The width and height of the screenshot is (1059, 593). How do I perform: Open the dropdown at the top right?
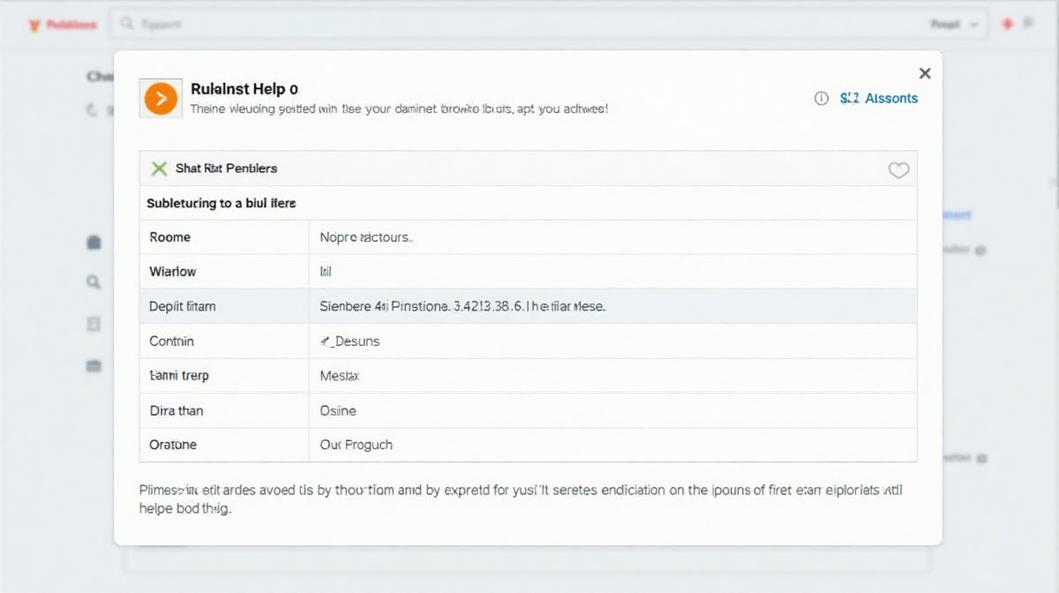954,25
